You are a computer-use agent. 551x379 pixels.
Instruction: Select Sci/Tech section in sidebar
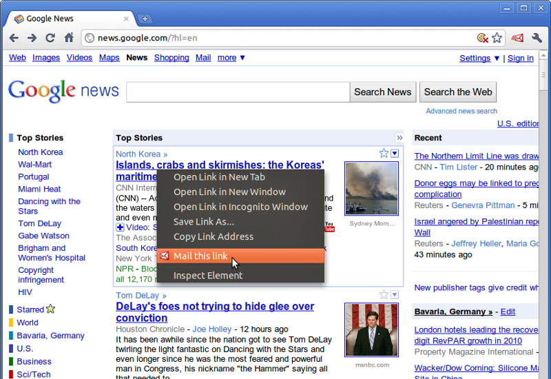[x=34, y=374]
